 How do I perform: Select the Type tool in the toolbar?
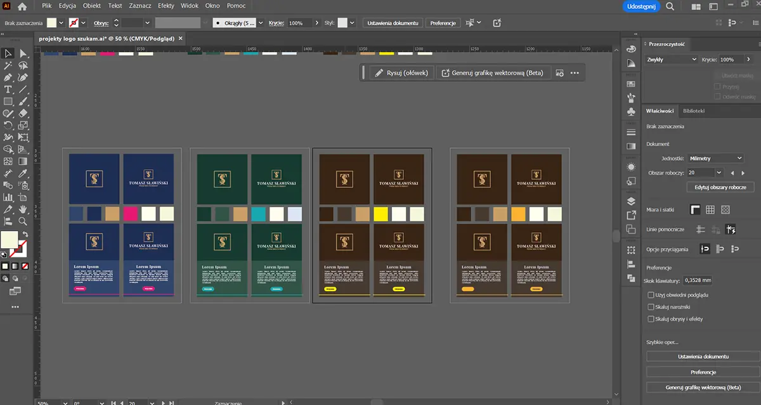point(8,89)
